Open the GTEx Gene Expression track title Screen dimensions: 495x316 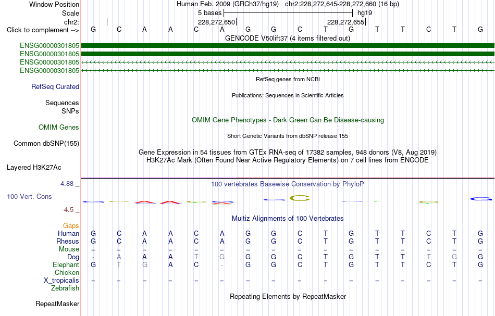[x=288, y=153]
